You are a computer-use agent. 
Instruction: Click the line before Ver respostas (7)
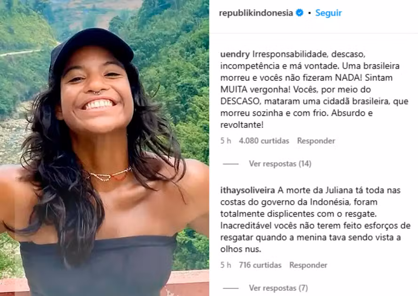click(x=231, y=288)
